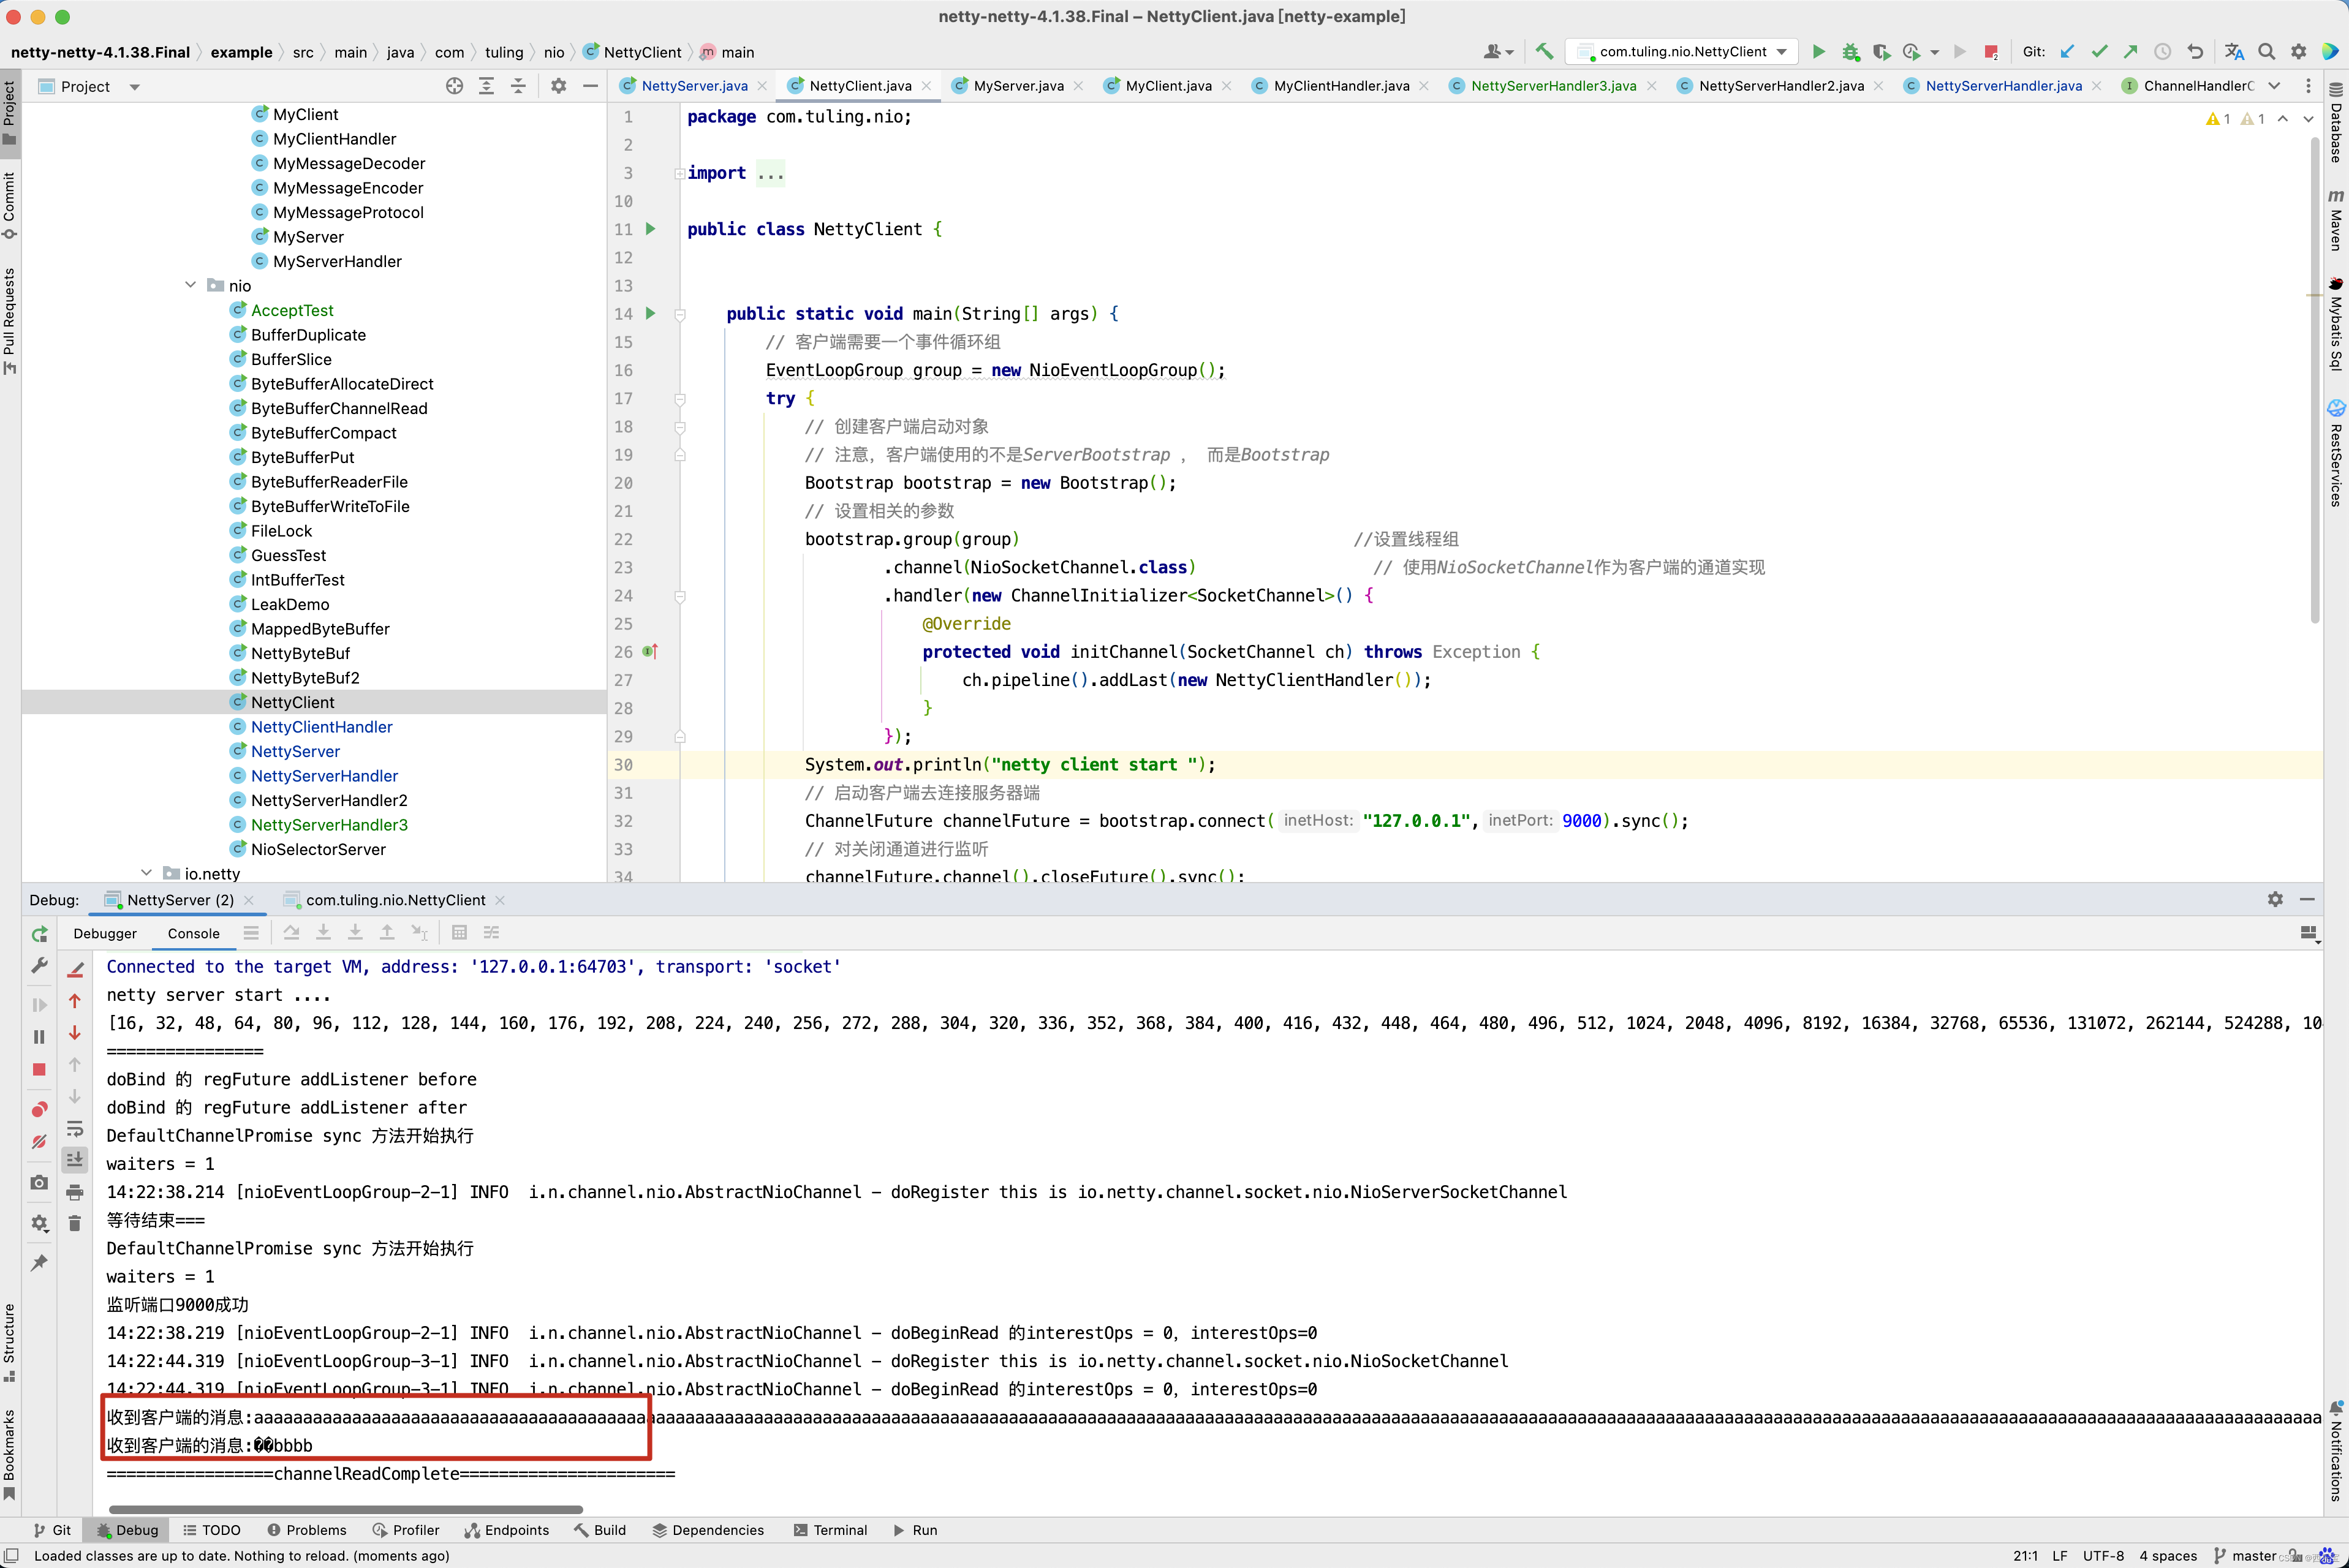This screenshot has width=2349, height=1568.
Task: Toggle scroll to end of console
Action: pyautogui.click(x=75, y=1159)
